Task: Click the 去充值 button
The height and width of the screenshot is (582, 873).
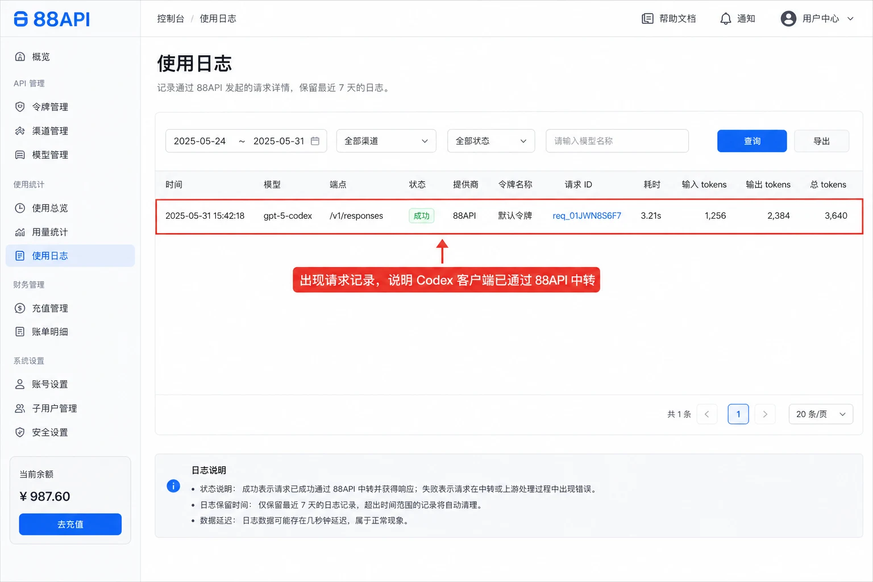Action: 70,524
